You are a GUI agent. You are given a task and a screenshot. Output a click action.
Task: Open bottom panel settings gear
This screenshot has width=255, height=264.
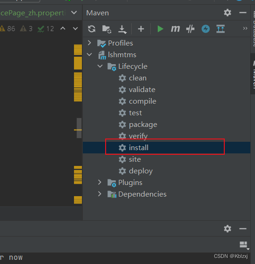(228, 229)
